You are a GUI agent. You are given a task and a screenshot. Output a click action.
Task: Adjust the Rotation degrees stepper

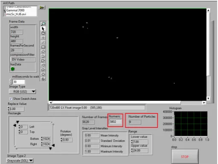[x=61, y=140]
